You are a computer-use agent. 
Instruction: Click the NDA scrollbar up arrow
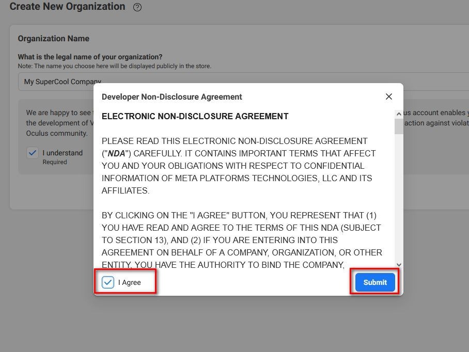click(x=399, y=114)
